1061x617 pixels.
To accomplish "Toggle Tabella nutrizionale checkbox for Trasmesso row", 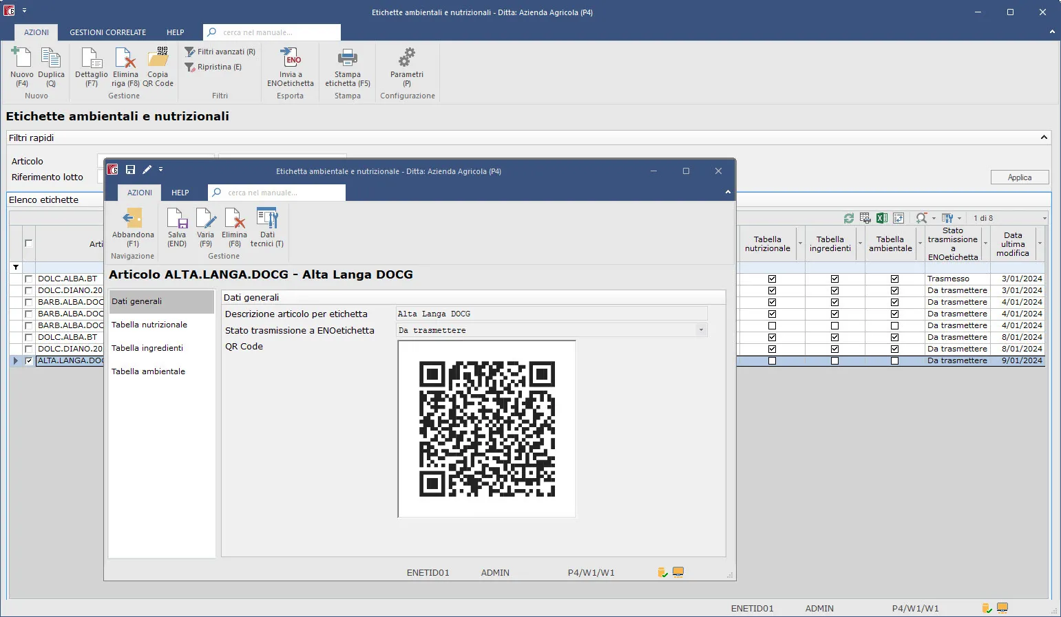I will tap(772, 279).
